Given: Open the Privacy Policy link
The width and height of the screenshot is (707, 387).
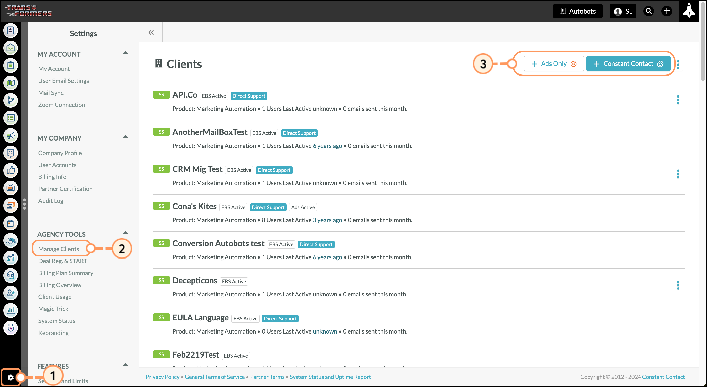Looking at the screenshot, I should (162, 377).
